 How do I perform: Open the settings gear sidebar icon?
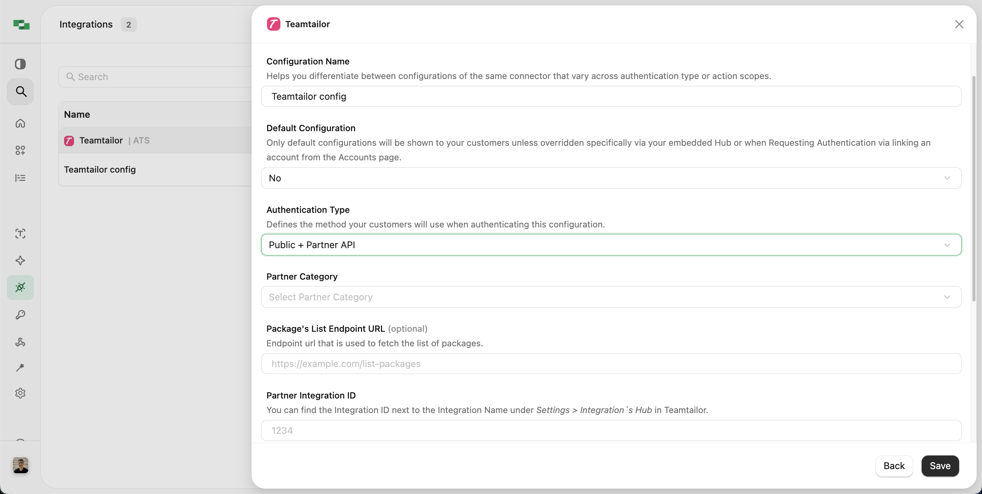point(20,393)
